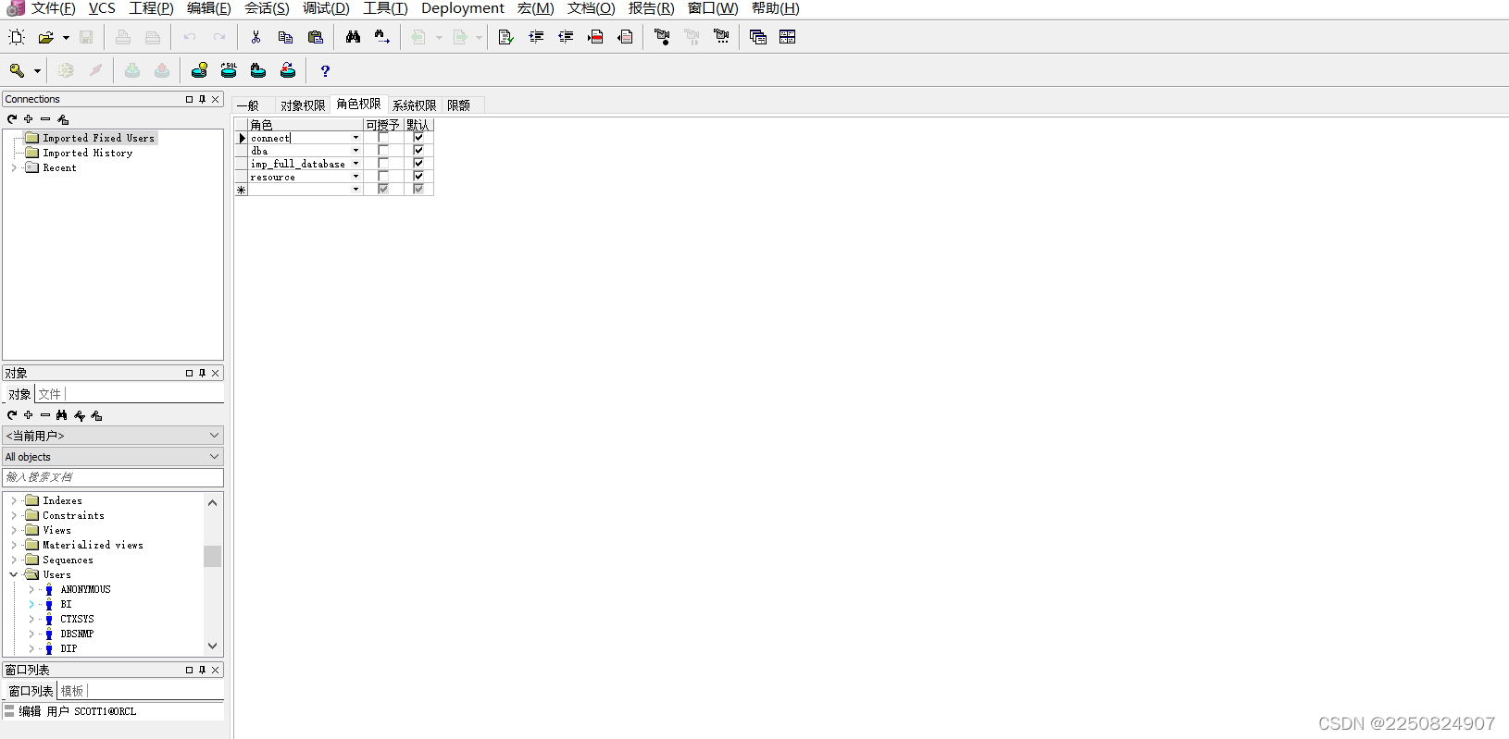The width and height of the screenshot is (1509, 739).
Task: Pin the Connections panel with pushpin icon
Action: (203, 99)
